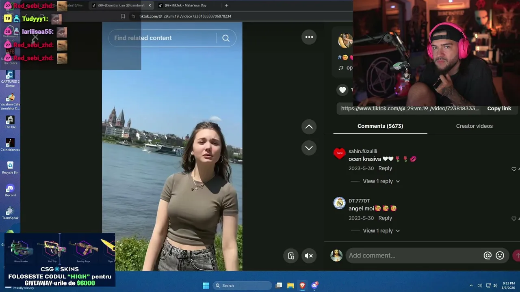This screenshot has width=520, height=292.
Task: Like DT.777DT's comment
Action: click(514, 219)
